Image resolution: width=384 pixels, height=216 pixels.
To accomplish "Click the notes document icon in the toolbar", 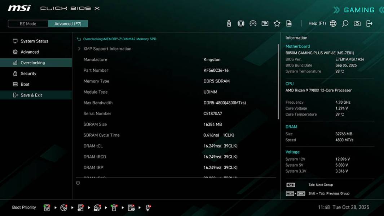I will [290, 23].
